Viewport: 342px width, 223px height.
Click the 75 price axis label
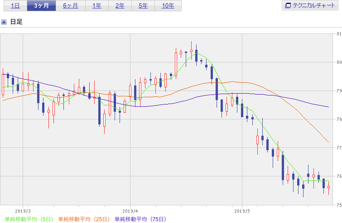339,205
